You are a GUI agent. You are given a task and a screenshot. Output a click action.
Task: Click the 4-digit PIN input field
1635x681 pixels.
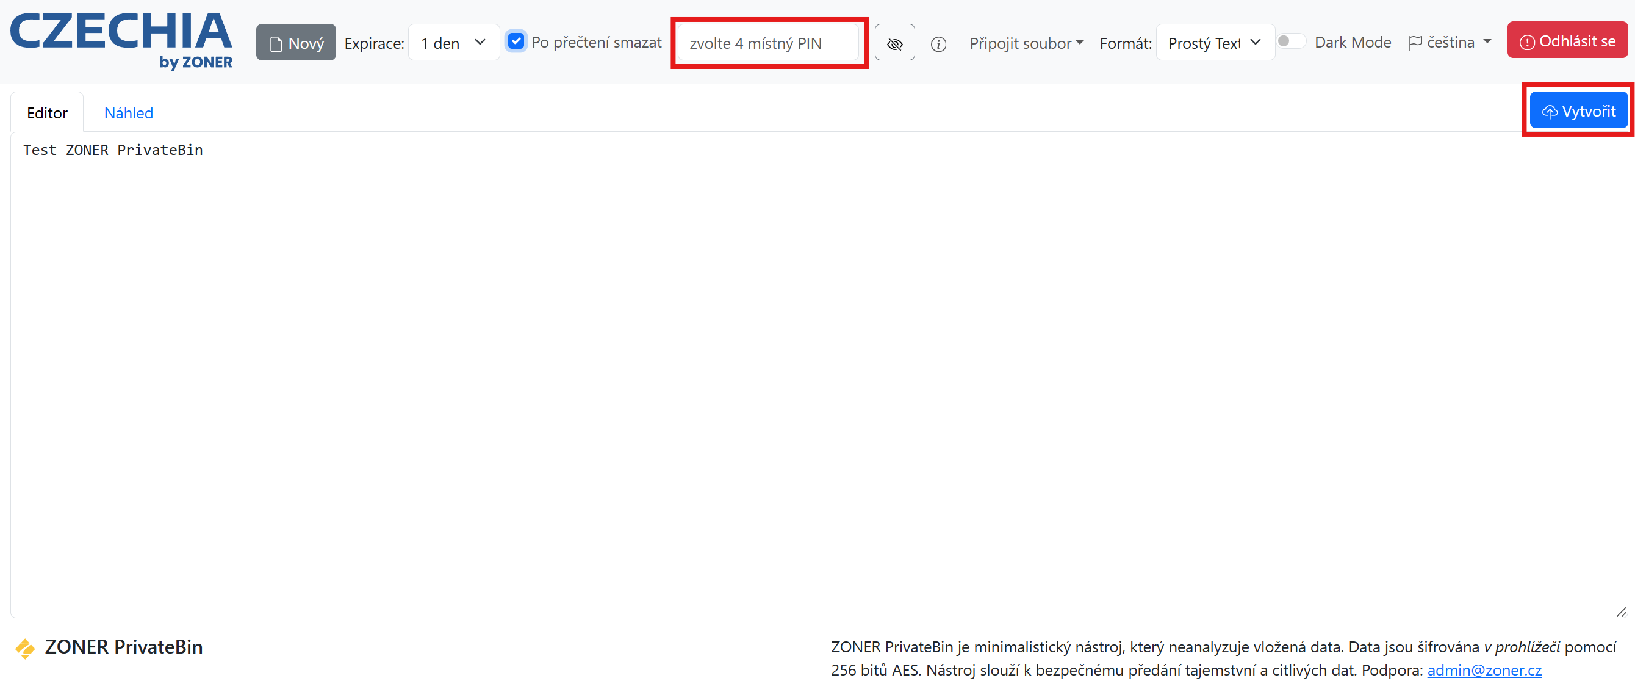tap(768, 43)
